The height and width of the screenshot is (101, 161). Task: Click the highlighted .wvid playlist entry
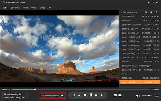[140, 82]
